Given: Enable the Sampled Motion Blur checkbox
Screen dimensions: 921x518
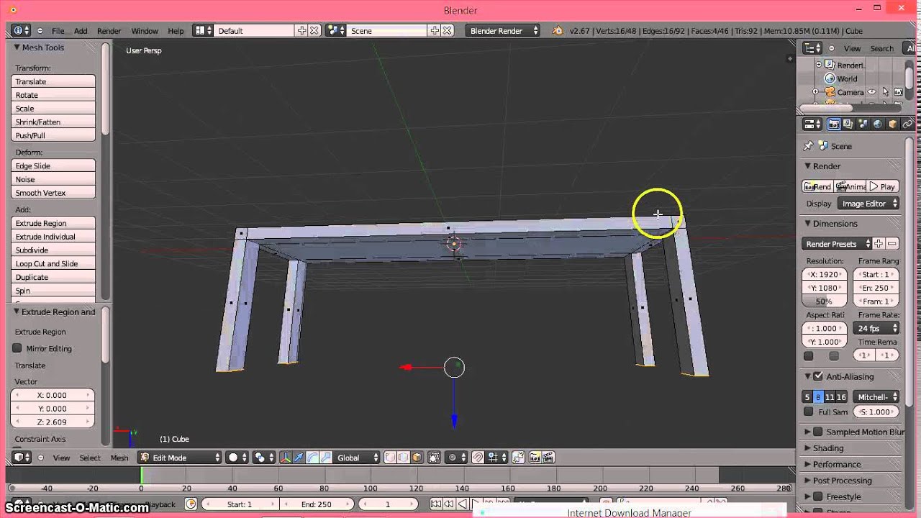Looking at the screenshot, I should [x=818, y=432].
